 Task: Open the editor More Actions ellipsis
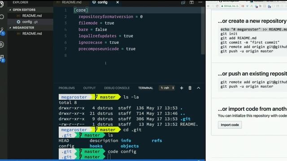(200, 2)
